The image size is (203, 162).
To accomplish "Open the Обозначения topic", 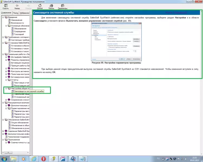I will coord(20,29).
